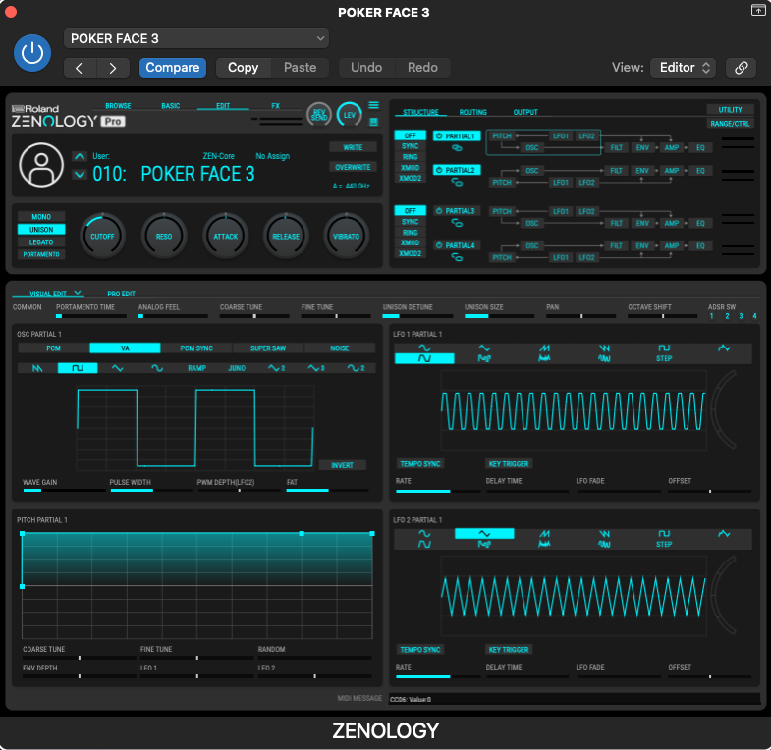This screenshot has height=750, width=771.
Task: Select the RING structure mode for partials 1-2
Action: coord(411,157)
